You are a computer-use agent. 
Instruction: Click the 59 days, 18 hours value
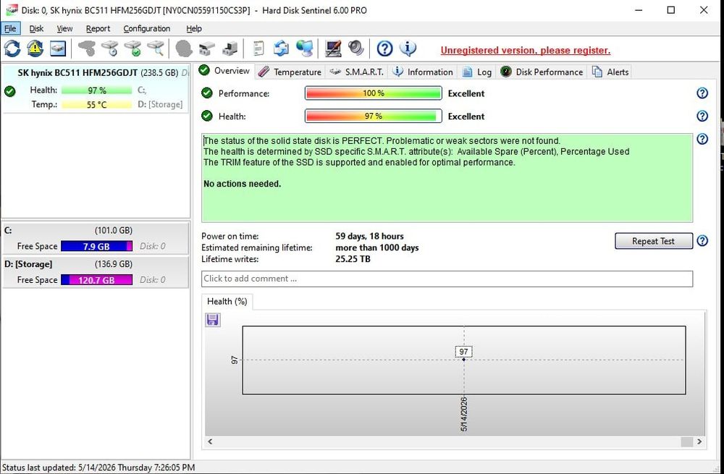tap(369, 237)
